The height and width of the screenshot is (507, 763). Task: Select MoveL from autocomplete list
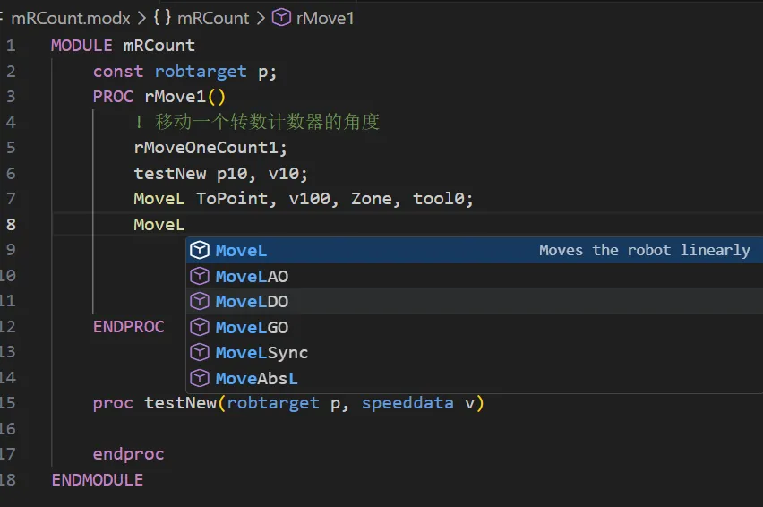(242, 251)
